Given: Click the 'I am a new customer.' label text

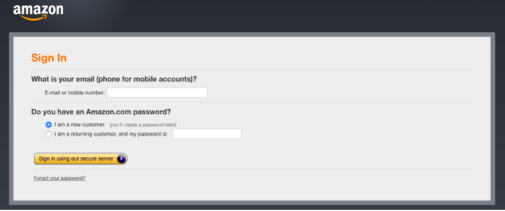Looking at the screenshot, I should [x=80, y=125].
